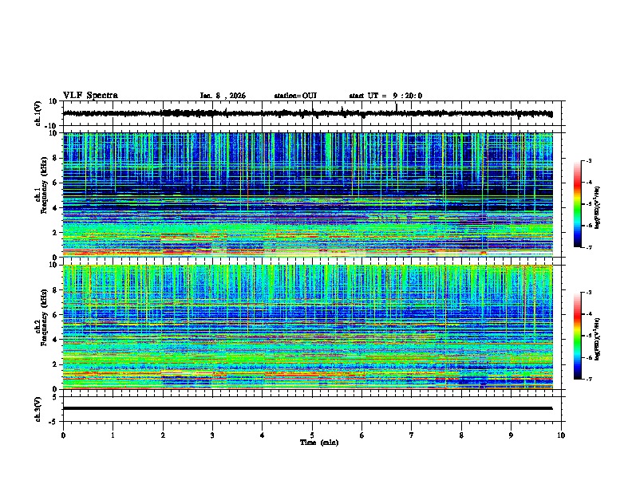Click the "VLF Spectra" title text
632x488 pixels.
pos(90,96)
